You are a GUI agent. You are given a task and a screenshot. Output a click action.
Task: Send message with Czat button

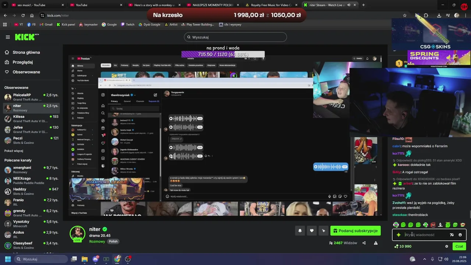pyautogui.click(x=459, y=247)
